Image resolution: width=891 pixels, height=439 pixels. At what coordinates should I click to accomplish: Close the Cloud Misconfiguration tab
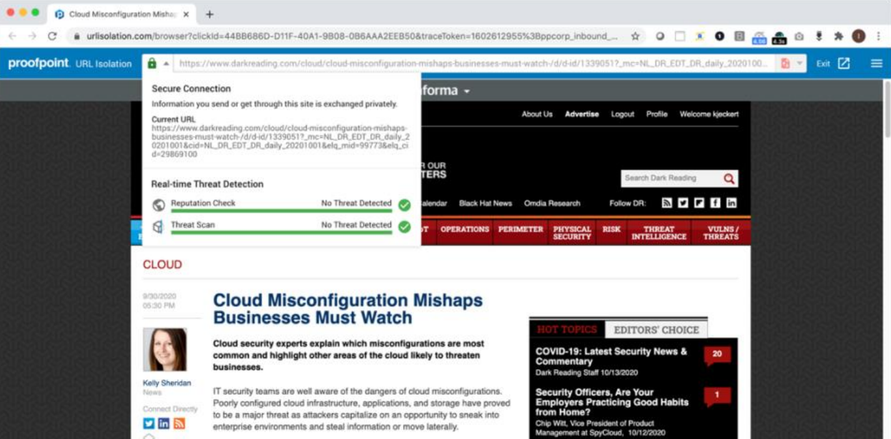(186, 14)
